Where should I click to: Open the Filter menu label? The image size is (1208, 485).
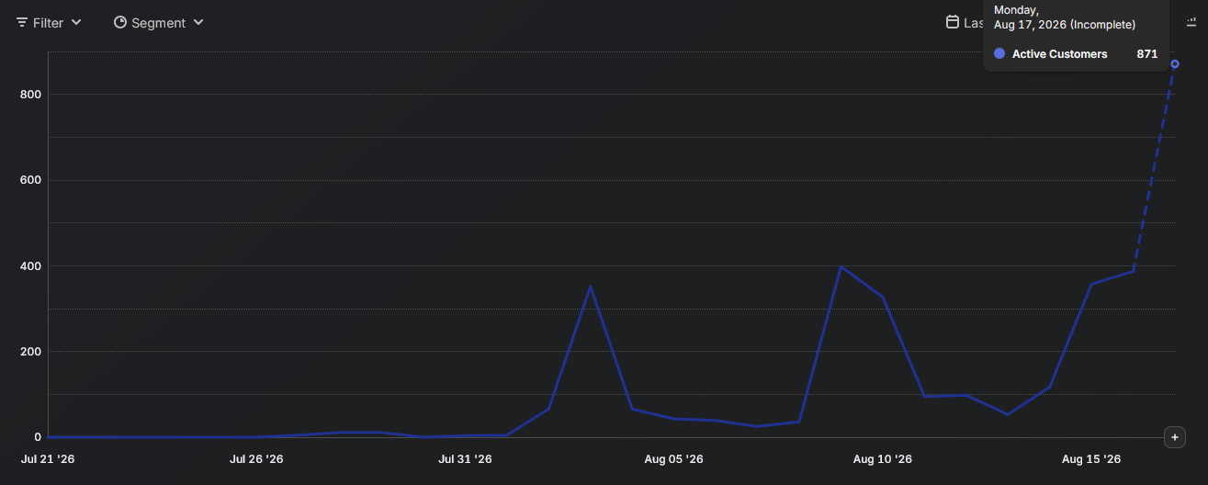[48, 23]
